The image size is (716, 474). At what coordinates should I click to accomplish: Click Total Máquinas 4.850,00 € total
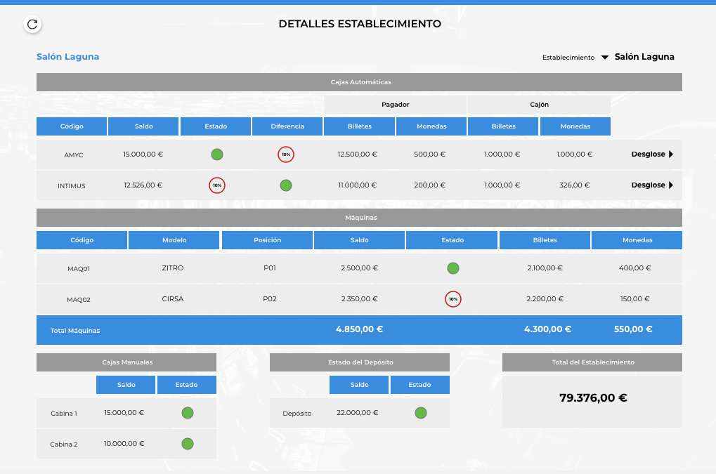(x=359, y=329)
